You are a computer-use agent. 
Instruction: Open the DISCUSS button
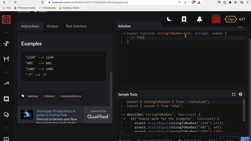[x=190, y=140]
